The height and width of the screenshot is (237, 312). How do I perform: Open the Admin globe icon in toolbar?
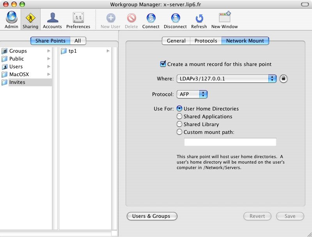(x=11, y=18)
